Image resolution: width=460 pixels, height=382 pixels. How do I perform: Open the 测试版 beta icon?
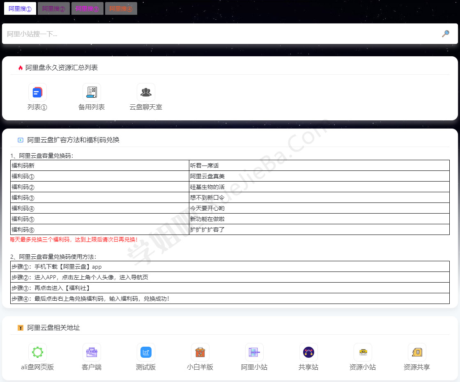pyautogui.click(x=146, y=352)
